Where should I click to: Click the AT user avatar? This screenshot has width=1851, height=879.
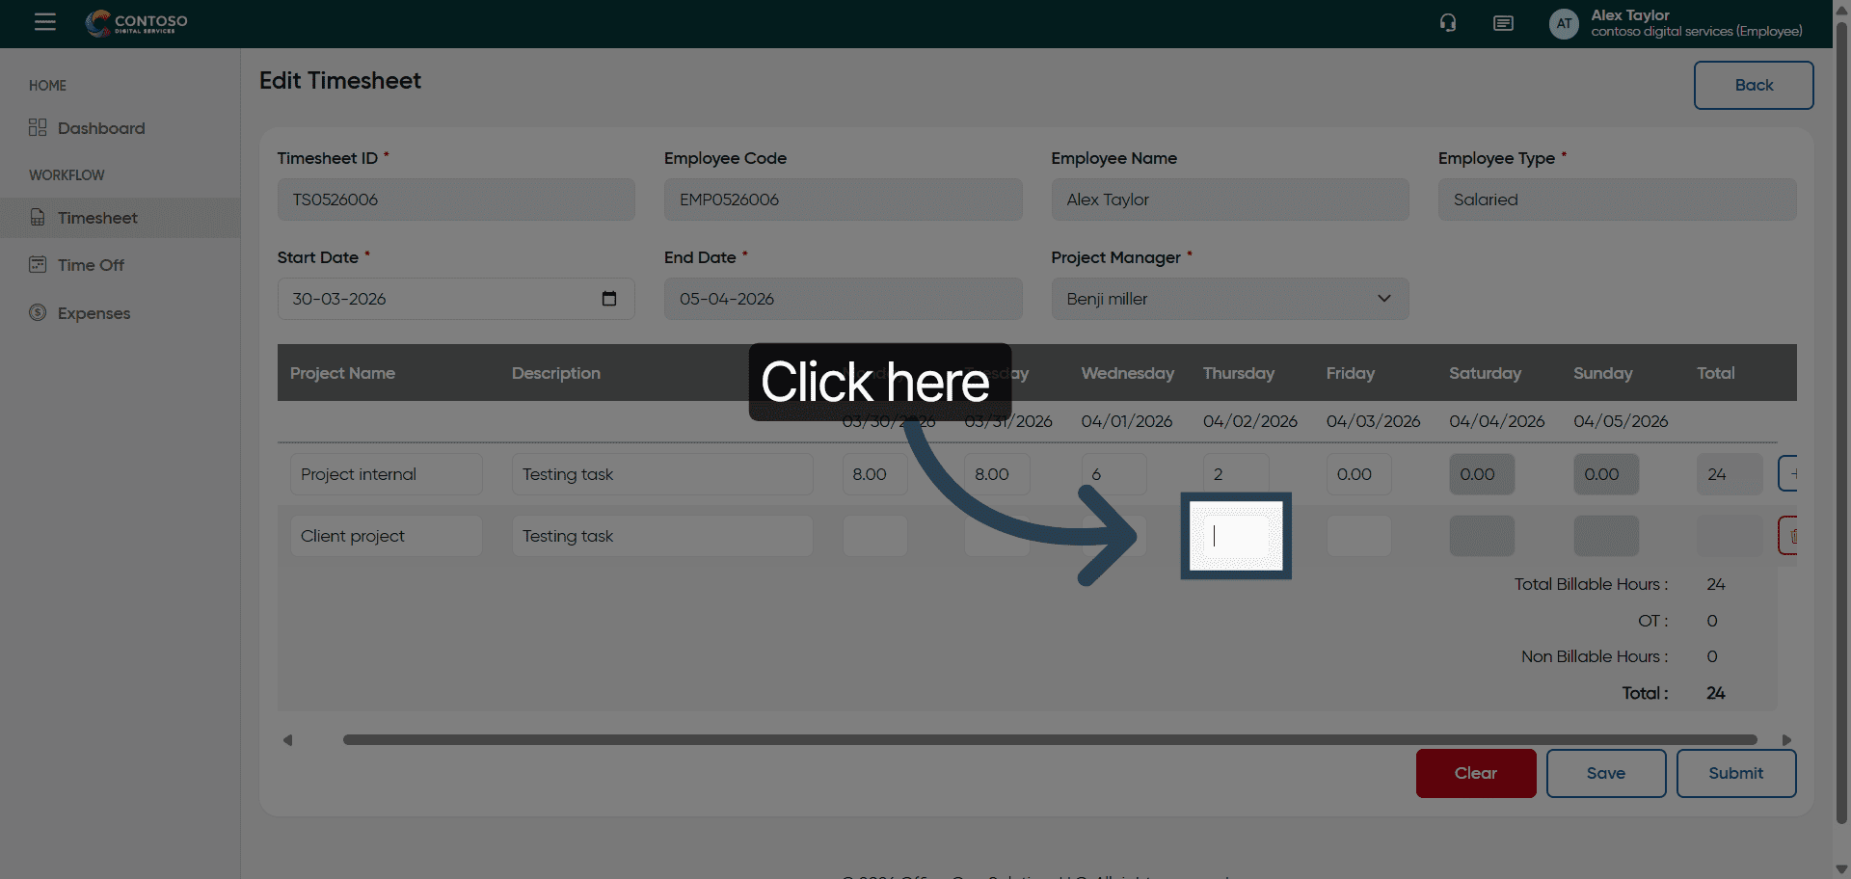click(1564, 24)
